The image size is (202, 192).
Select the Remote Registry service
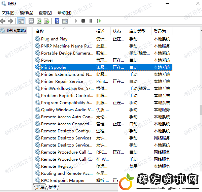[x=57, y=166]
